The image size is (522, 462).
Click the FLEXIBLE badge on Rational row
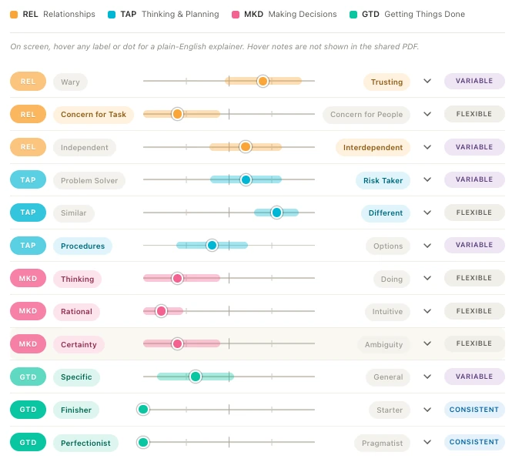(x=474, y=311)
